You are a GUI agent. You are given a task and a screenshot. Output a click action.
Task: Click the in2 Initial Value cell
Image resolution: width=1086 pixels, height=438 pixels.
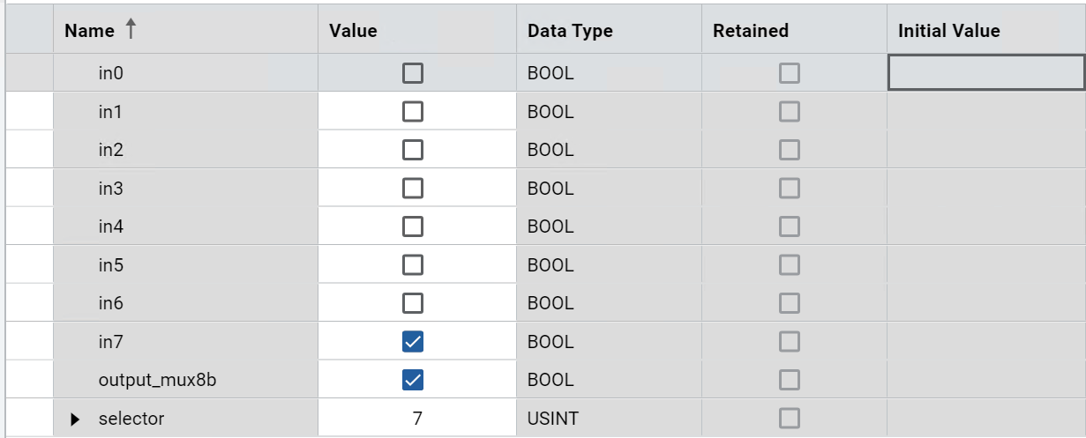click(986, 150)
